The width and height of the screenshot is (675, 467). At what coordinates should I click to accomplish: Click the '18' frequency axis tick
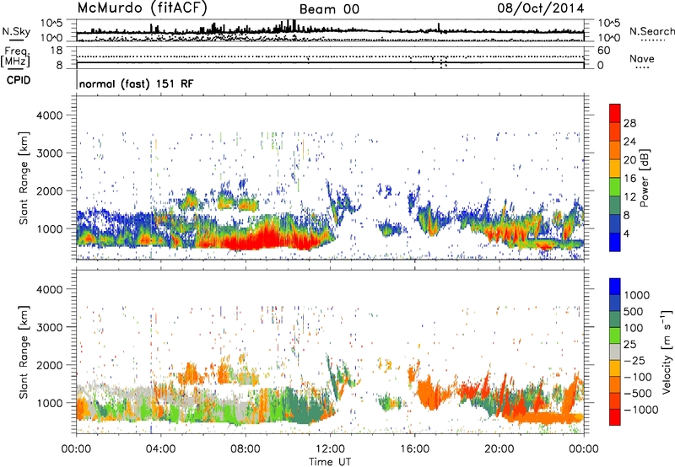pyautogui.click(x=57, y=51)
